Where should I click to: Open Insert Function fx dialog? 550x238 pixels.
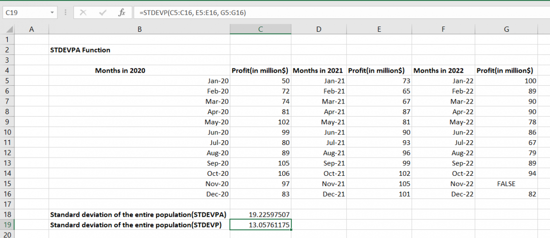pyautogui.click(x=122, y=13)
